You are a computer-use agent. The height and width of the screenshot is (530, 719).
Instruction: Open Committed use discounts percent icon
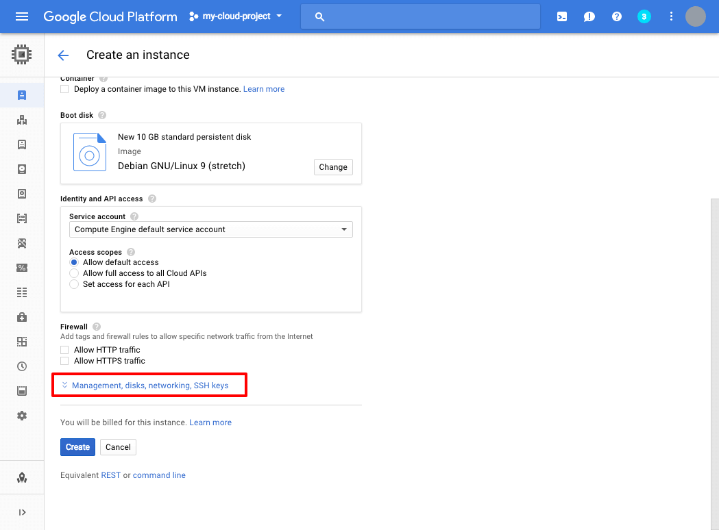(x=21, y=268)
